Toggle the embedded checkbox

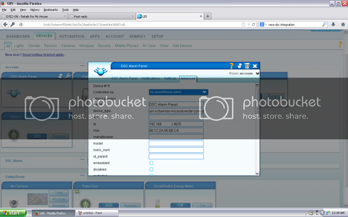151,163
